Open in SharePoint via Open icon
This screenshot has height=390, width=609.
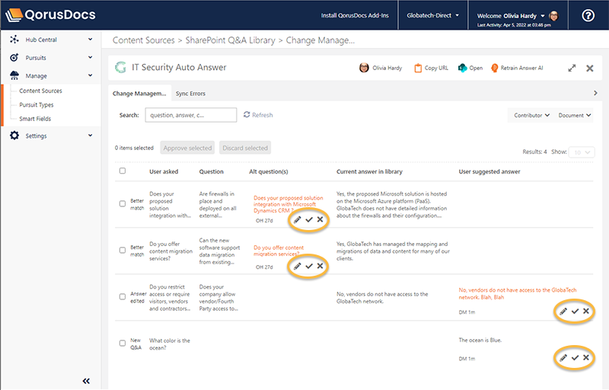click(462, 68)
